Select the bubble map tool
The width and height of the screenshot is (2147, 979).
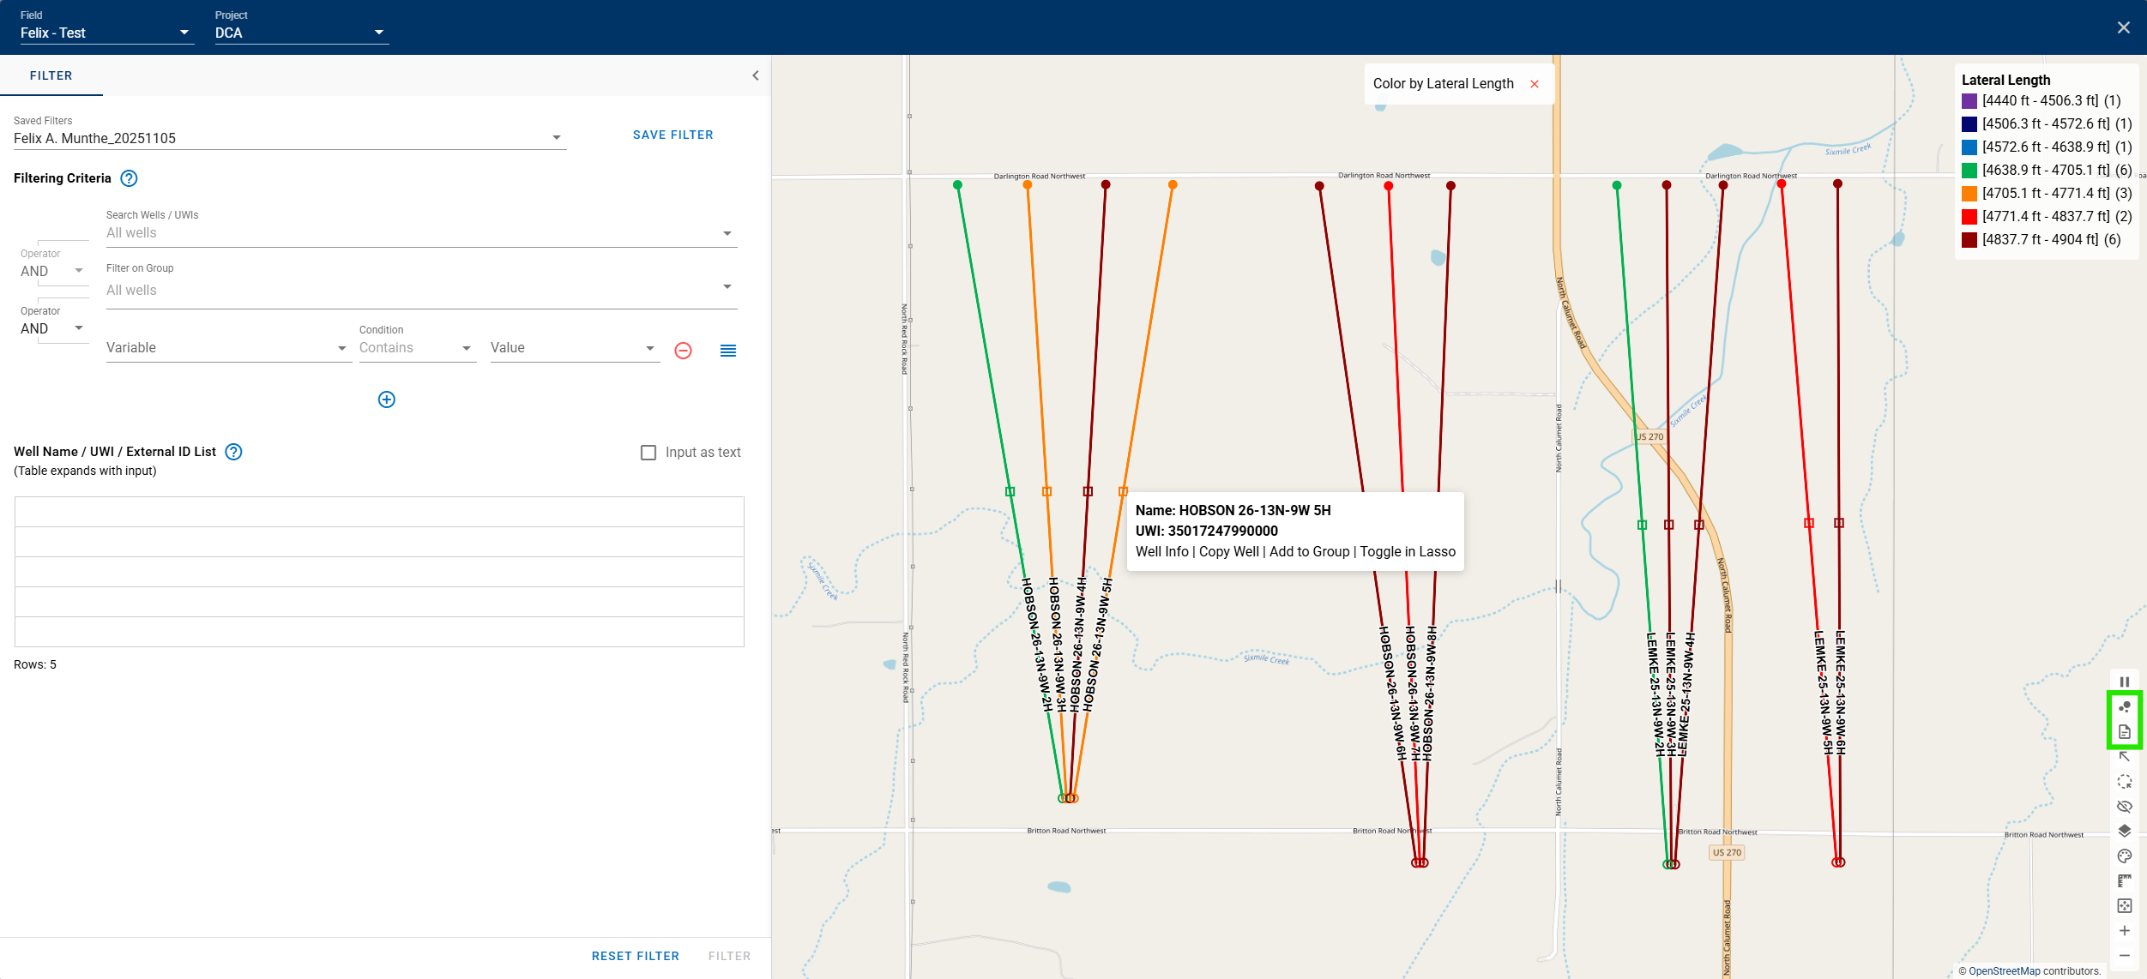[x=2125, y=707]
